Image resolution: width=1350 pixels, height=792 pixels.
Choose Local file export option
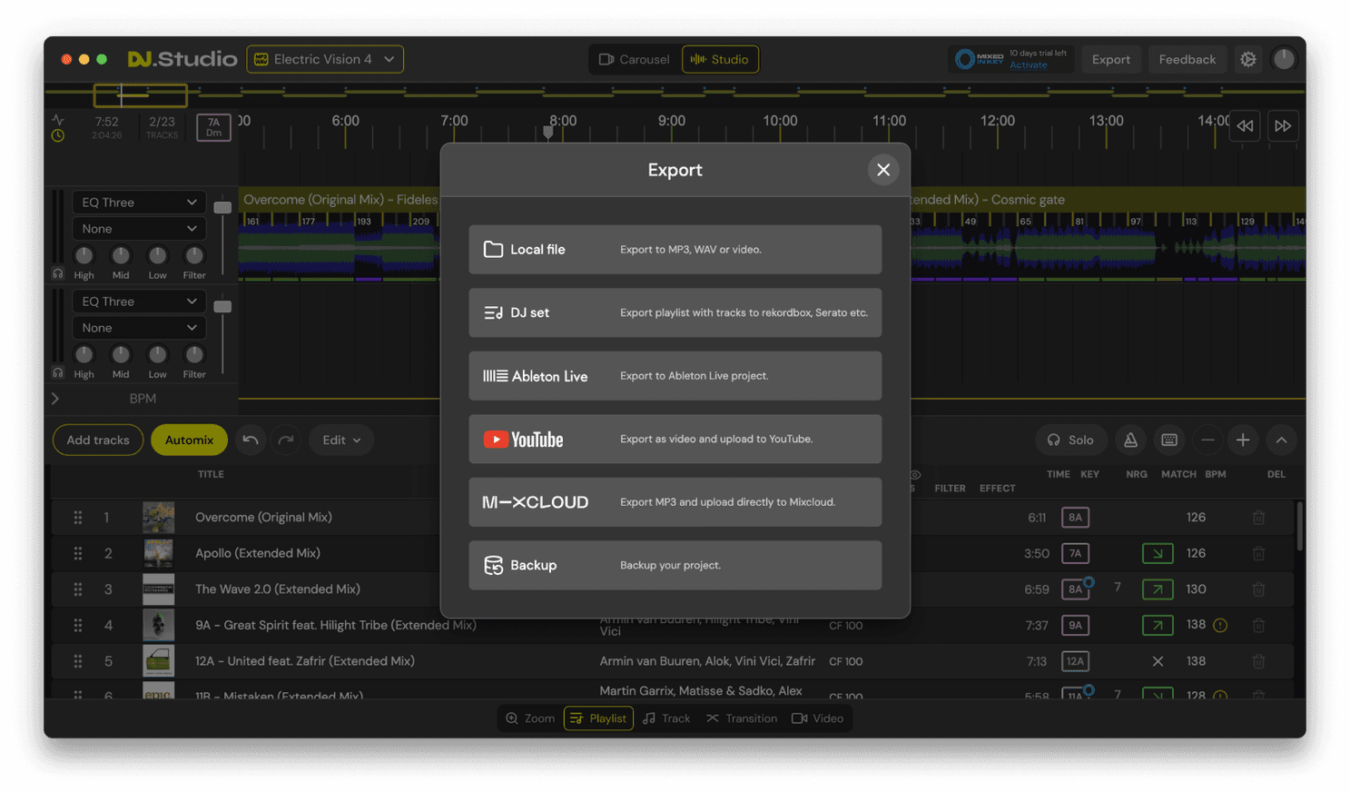[675, 249]
